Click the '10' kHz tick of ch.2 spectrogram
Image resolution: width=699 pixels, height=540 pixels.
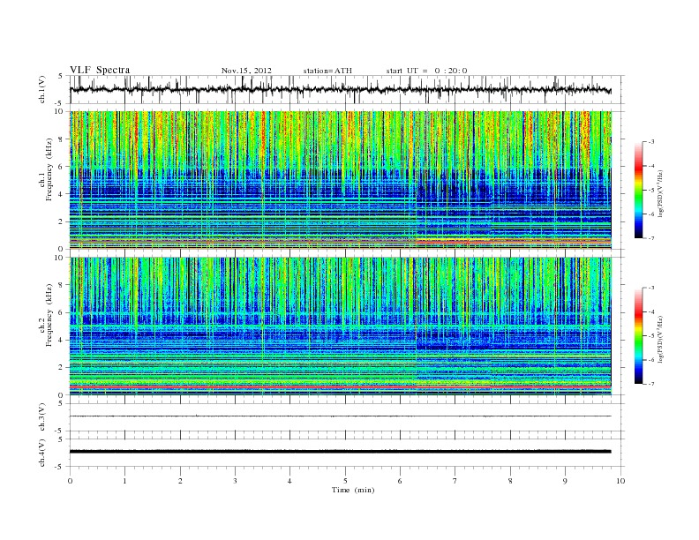coord(60,258)
